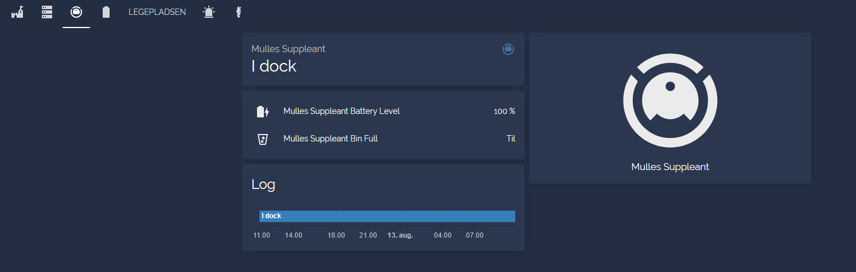Screen dimensions: 856x272
Task: Click the Mulles Suppleant label under picture
Action: 670,167
